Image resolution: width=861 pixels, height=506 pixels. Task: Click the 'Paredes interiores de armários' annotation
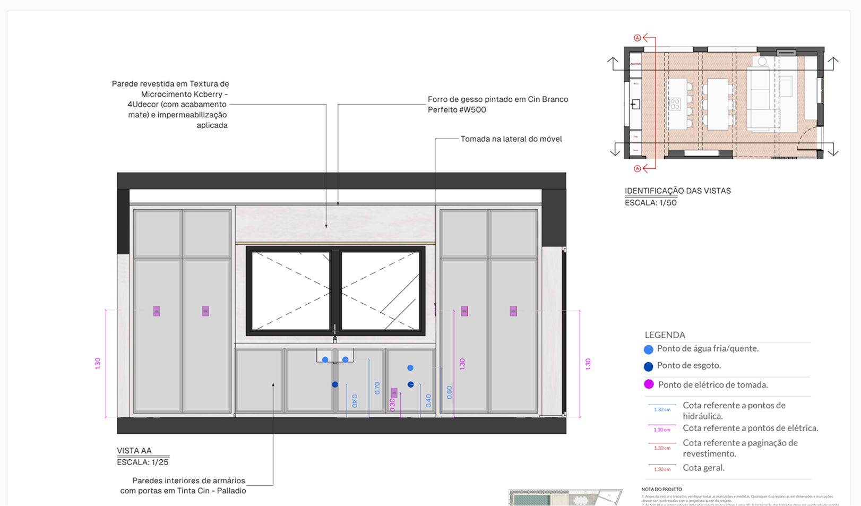pyautogui.click(x=183, y=486)
